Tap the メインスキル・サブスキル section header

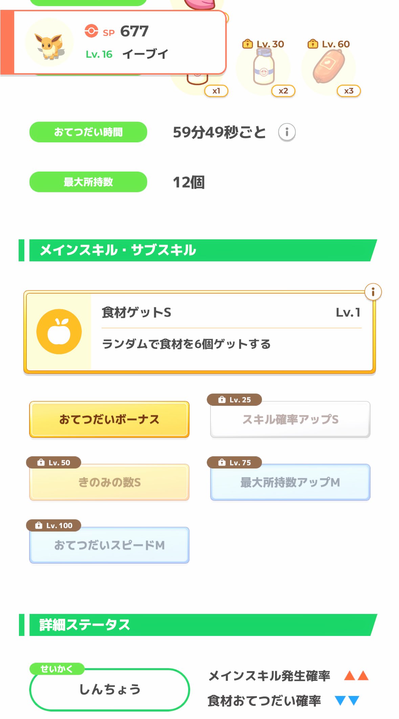[200, 250]
